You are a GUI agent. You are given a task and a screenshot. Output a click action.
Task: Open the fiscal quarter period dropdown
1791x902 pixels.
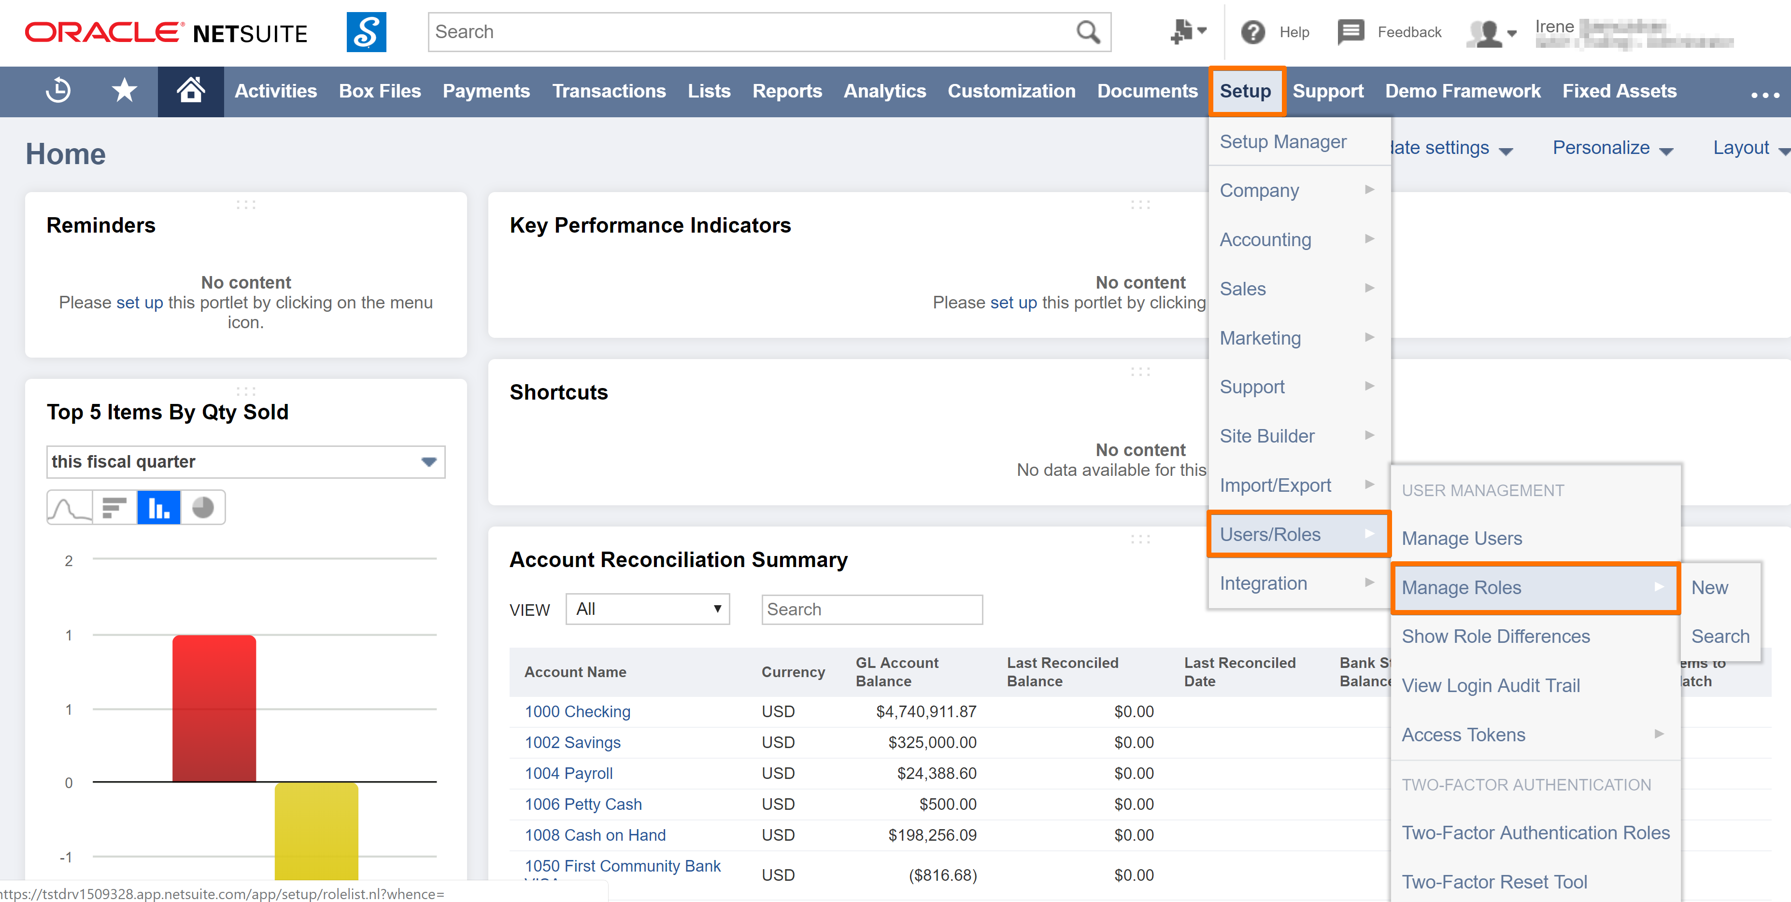(x=245, y=461)
